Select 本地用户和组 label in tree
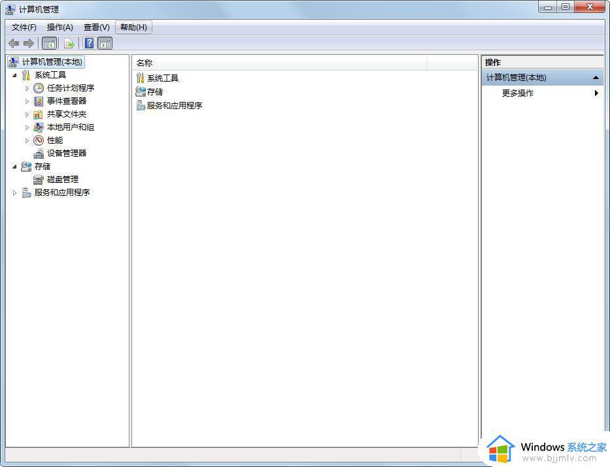 [71, 127]
